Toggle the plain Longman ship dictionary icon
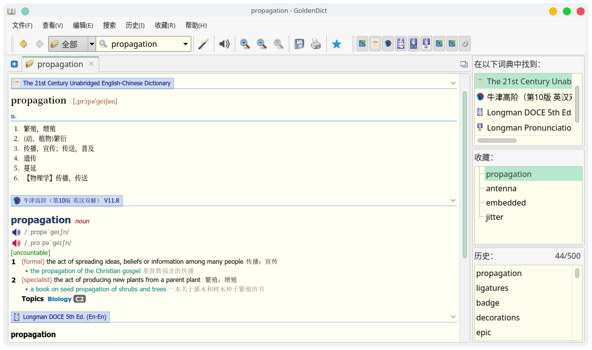 tap(401, 44)
